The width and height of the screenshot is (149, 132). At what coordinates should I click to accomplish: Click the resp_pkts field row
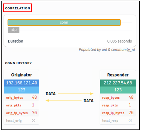[x=118, y=105]
